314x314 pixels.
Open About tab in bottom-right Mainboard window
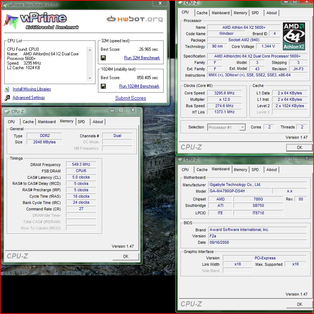[271, 170]
